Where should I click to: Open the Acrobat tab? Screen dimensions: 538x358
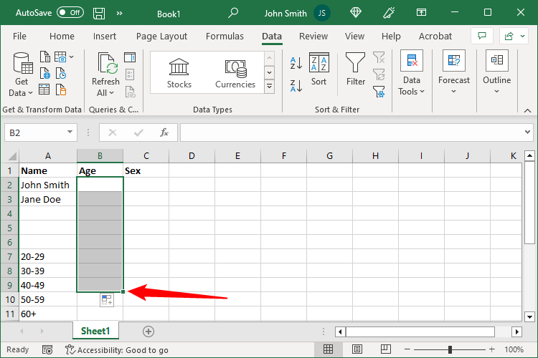coord(435,36)
